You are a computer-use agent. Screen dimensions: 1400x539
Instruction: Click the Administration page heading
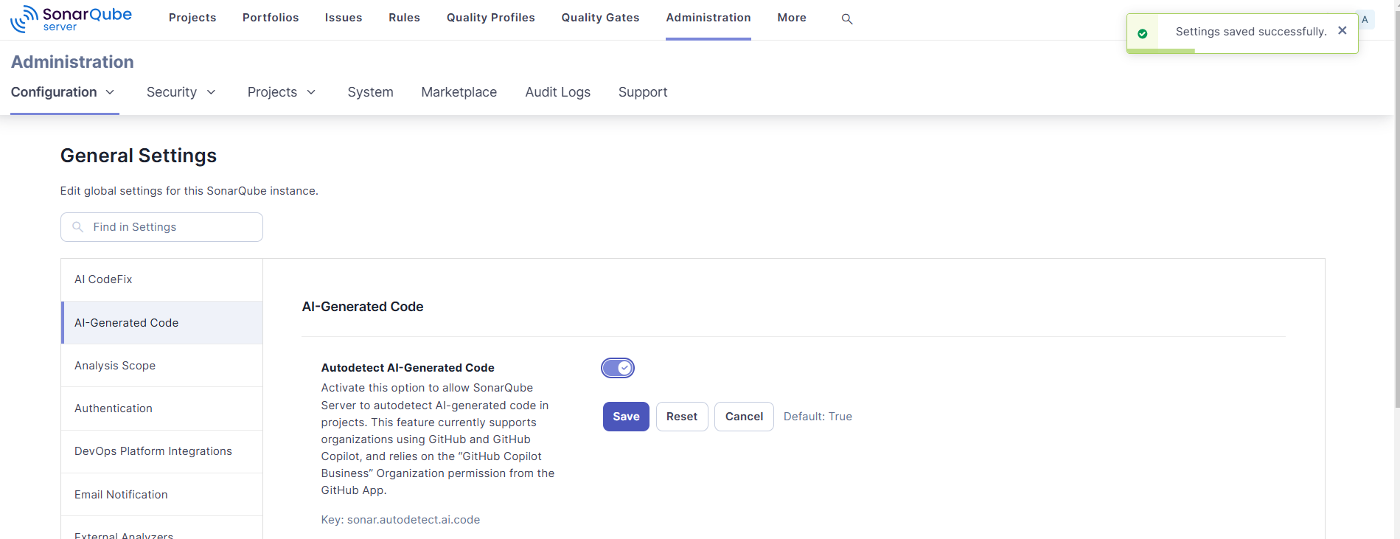(x=72, y=62)
